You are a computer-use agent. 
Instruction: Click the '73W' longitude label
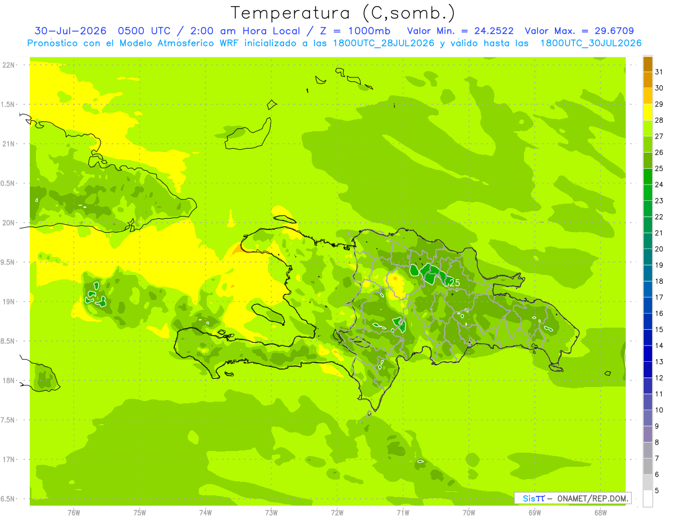coord(271,512)
